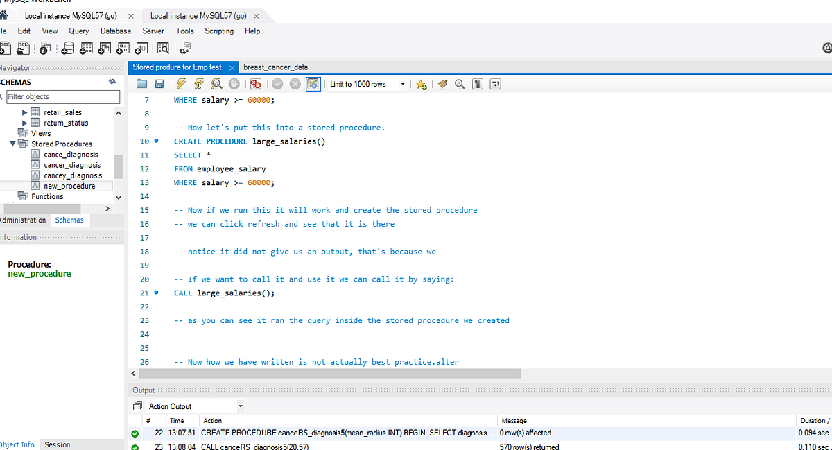The width and height of the screenshot is (832, 450).
Task: Execute the script with the lightning icon
Action: (x=181, y=84)
